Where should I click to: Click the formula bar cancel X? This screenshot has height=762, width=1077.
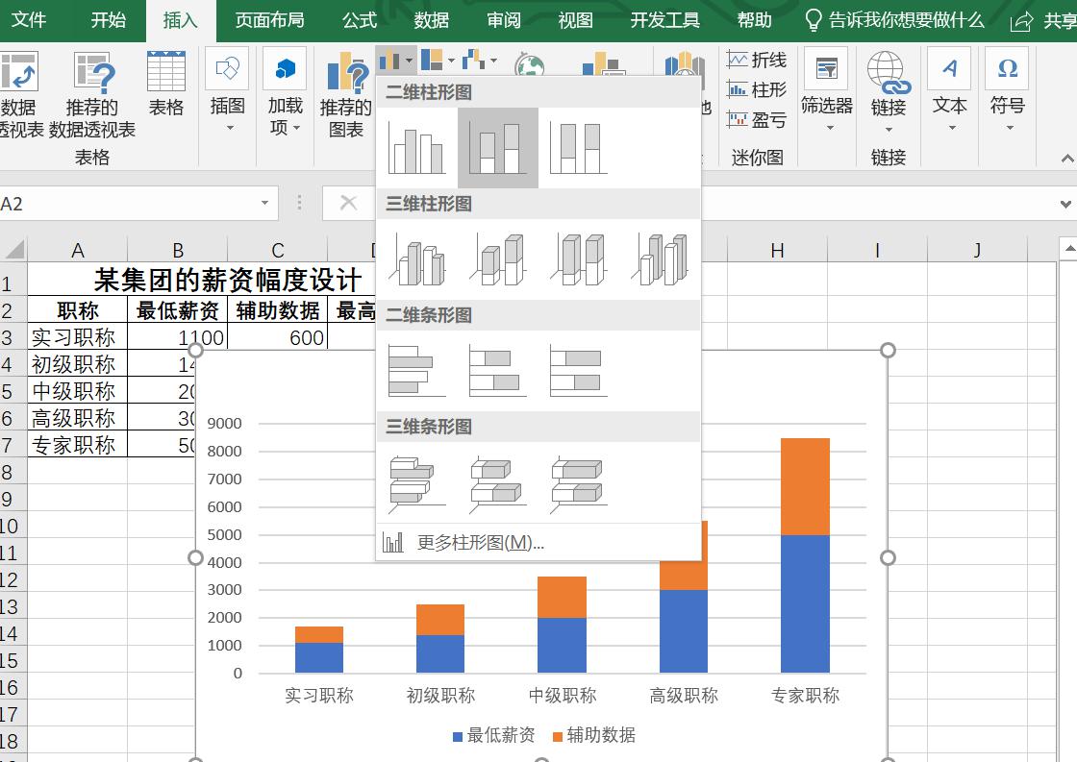[348, 203]
